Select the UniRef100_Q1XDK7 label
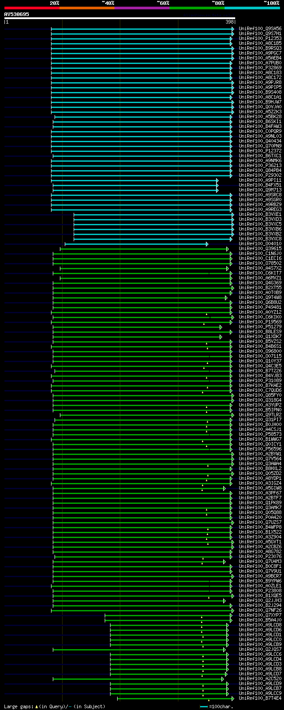The image size is (284, 710). click(x=260, y=336)
